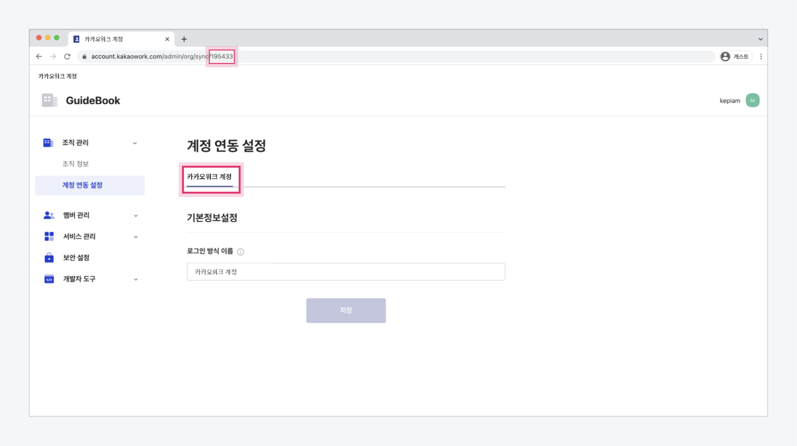The width and height of the screenshot is (797, 446).
Task: Click the lock icon in address bar
Action: coord(85,57)
